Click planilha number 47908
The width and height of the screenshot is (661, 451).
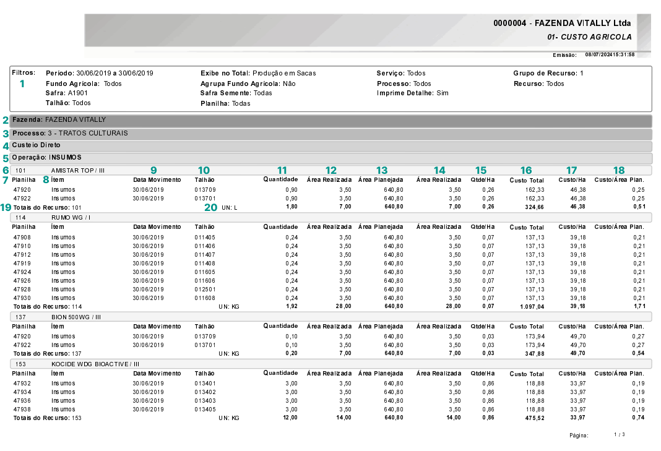(22, 238)
